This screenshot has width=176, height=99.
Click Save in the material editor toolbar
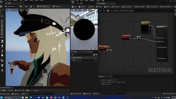pos(74,7)
